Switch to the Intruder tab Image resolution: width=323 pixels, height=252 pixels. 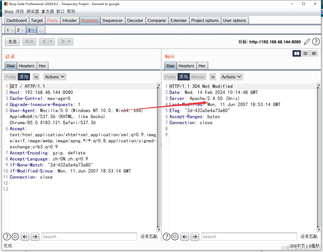pos(70,20)
